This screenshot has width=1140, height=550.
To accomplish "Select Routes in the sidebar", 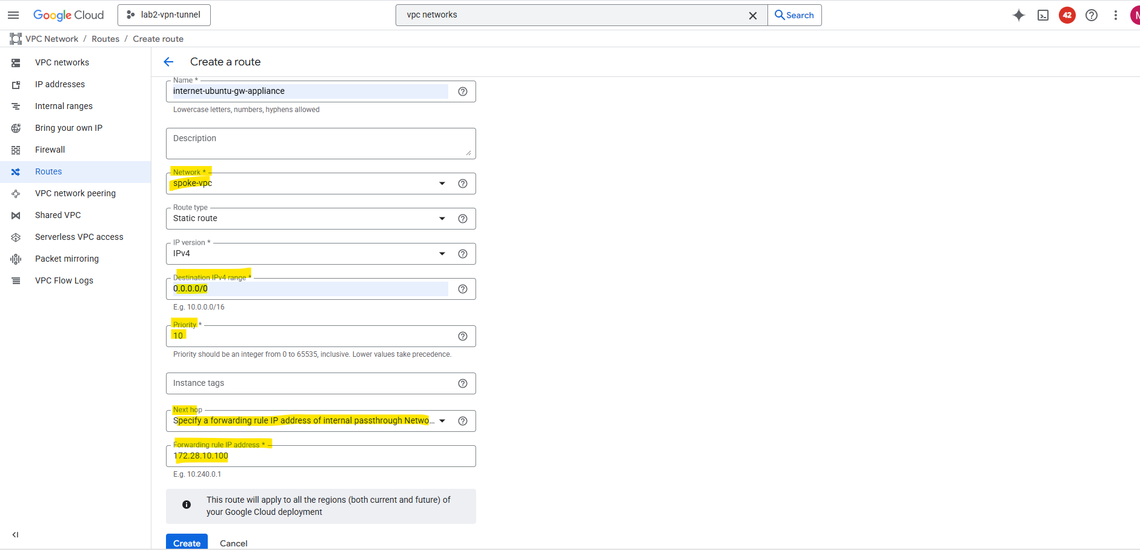I will point(76,171).
